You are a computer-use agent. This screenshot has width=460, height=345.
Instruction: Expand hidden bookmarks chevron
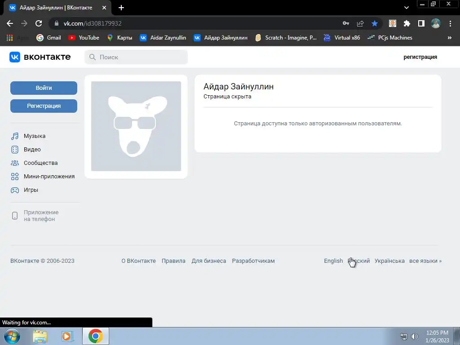449,38
